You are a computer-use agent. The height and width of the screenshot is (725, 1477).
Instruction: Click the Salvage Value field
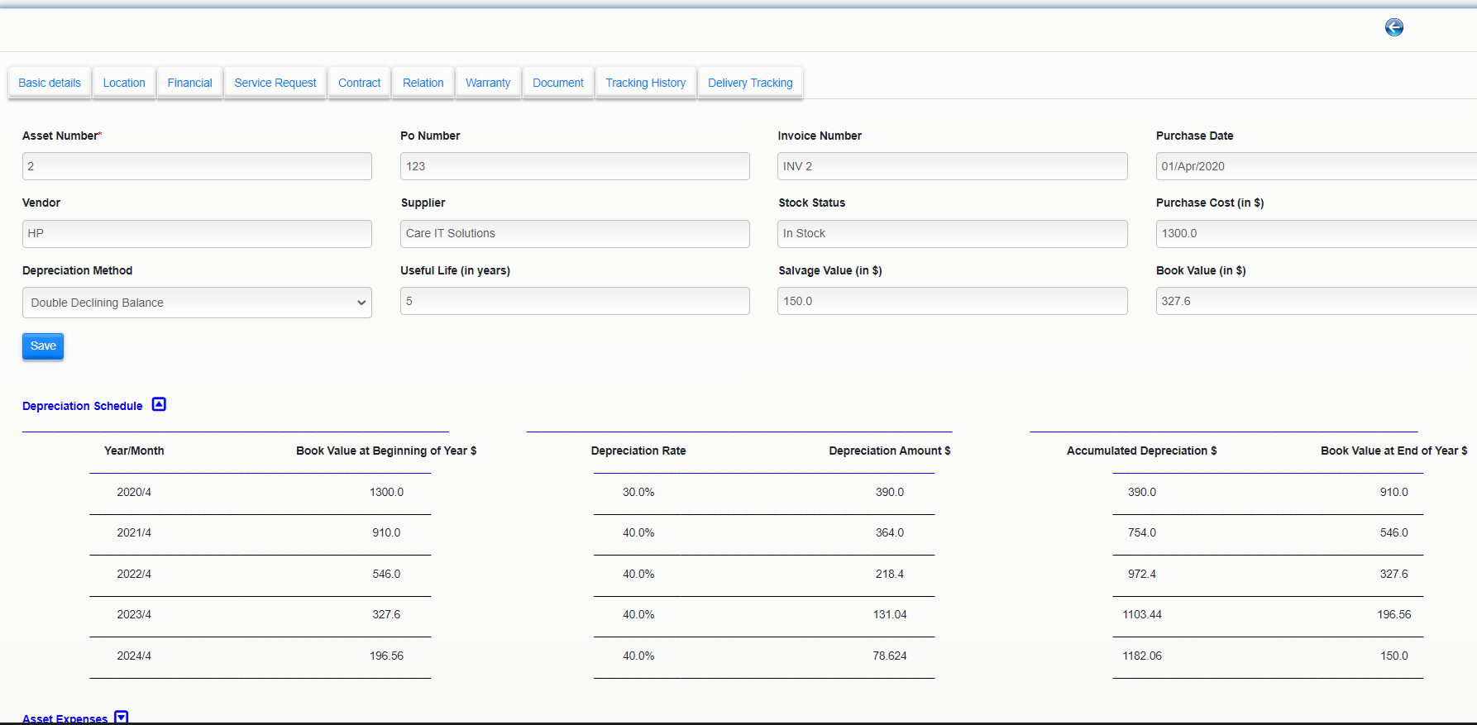point(953,301)
